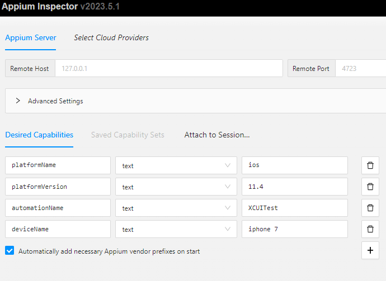The width and height of the screenshot is (386, 281).
Task: Focus the Remote Host input field
Action: pyautogui.click(x=169, y=68)
